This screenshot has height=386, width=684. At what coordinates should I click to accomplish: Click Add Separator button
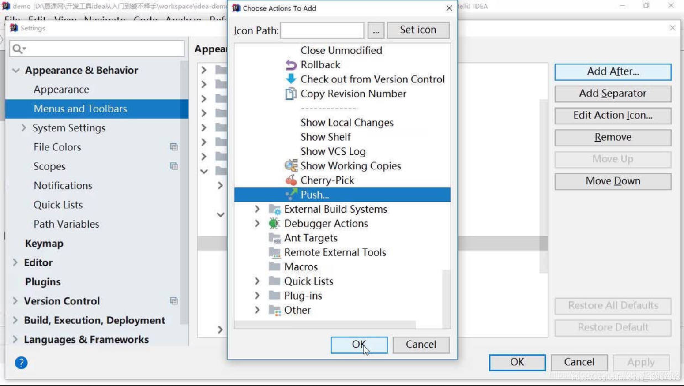pyautogui.click(x=613, y=94)
